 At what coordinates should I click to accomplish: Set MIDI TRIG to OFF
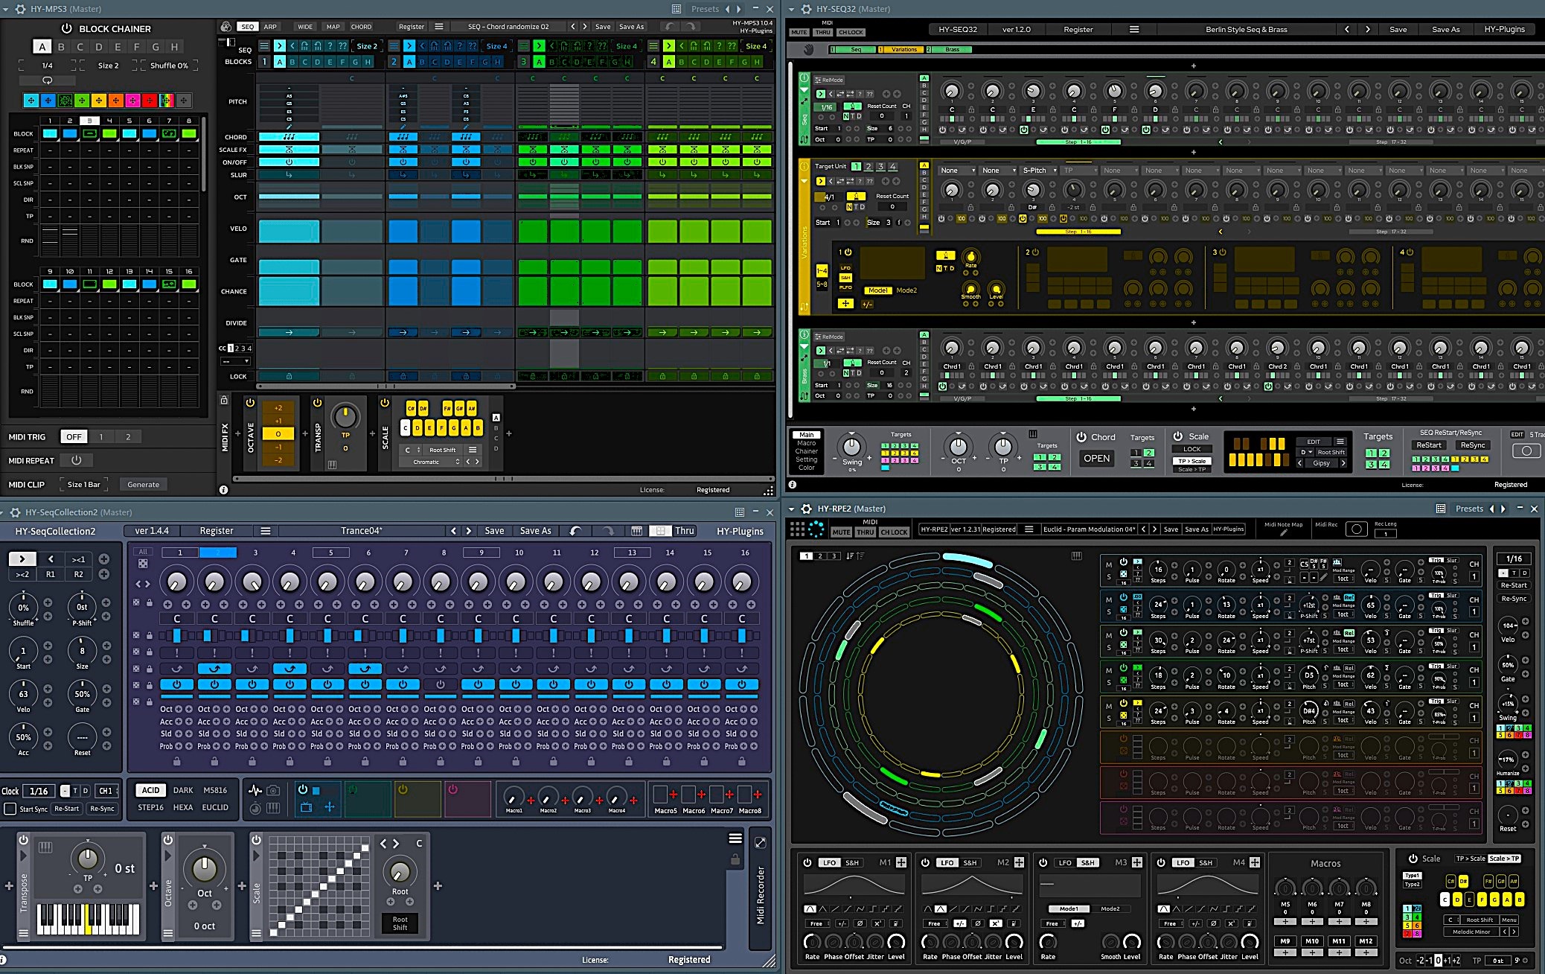pos(74,437)
